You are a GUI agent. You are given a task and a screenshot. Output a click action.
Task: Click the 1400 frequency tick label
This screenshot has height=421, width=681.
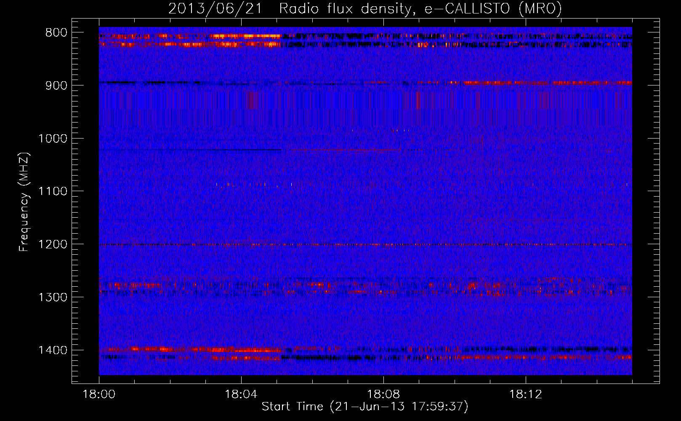coord(53,350)
